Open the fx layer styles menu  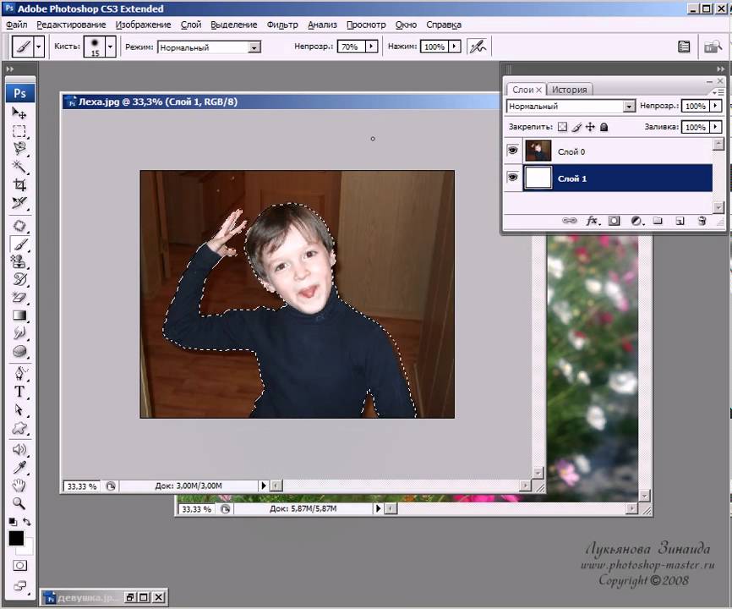click(593, 221)
